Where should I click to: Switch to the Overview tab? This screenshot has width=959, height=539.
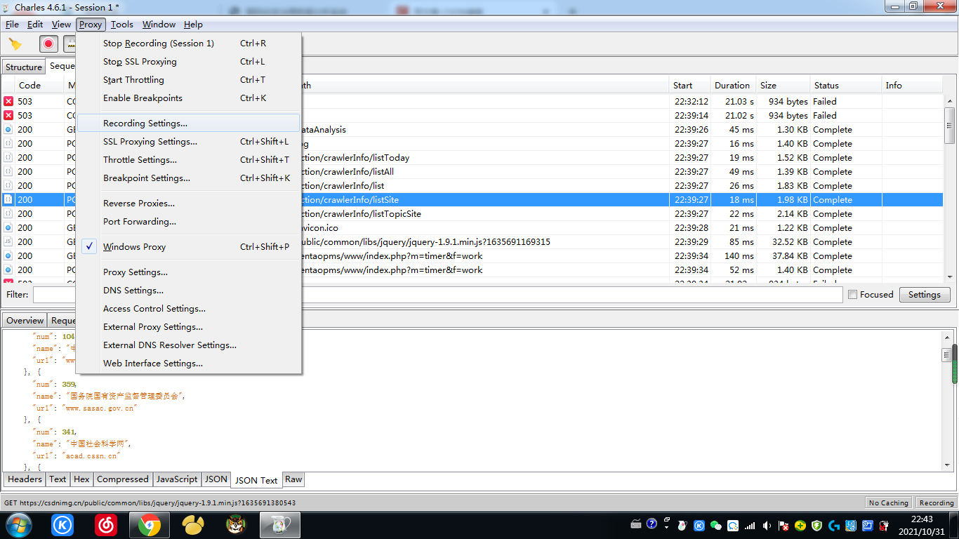(25, 321)
